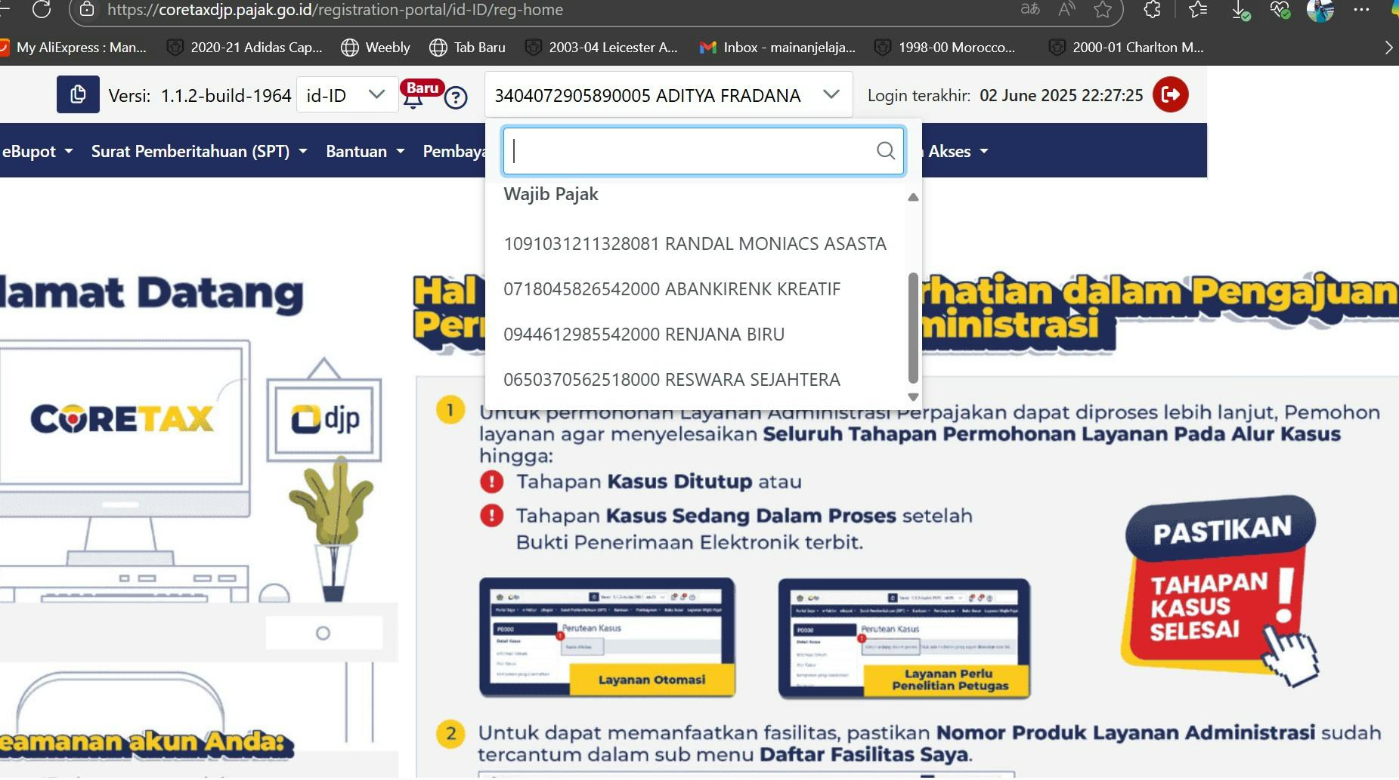This screenshot has height=780, width=1399.
Task: Click the address bar URL
Action: (x=335, y=10)
